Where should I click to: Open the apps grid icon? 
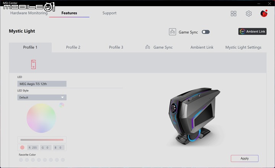point(233,13)
